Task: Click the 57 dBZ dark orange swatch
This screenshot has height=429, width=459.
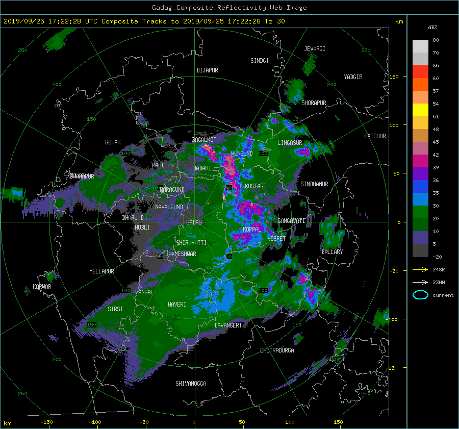Action: click(x=420, y=84)
